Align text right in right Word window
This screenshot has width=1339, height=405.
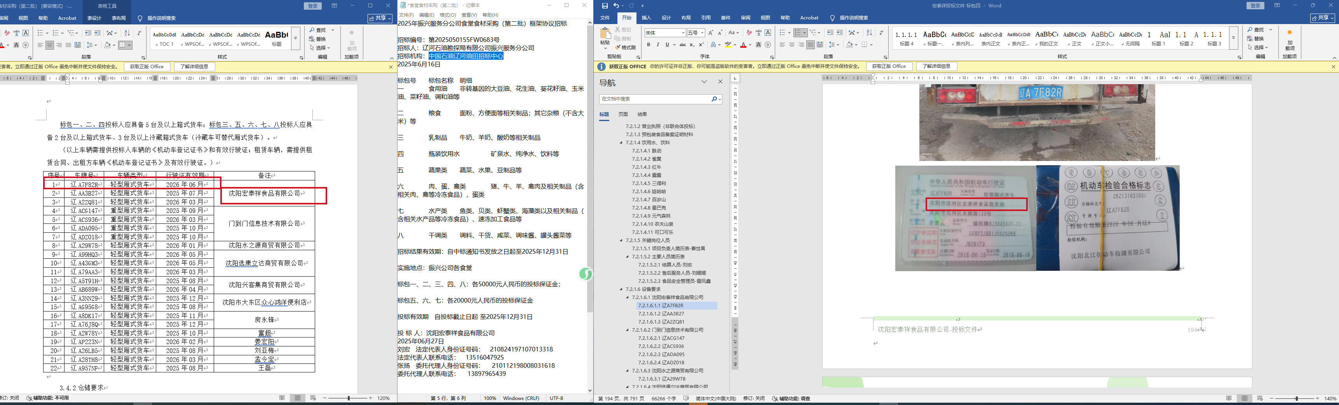point(801,45)
